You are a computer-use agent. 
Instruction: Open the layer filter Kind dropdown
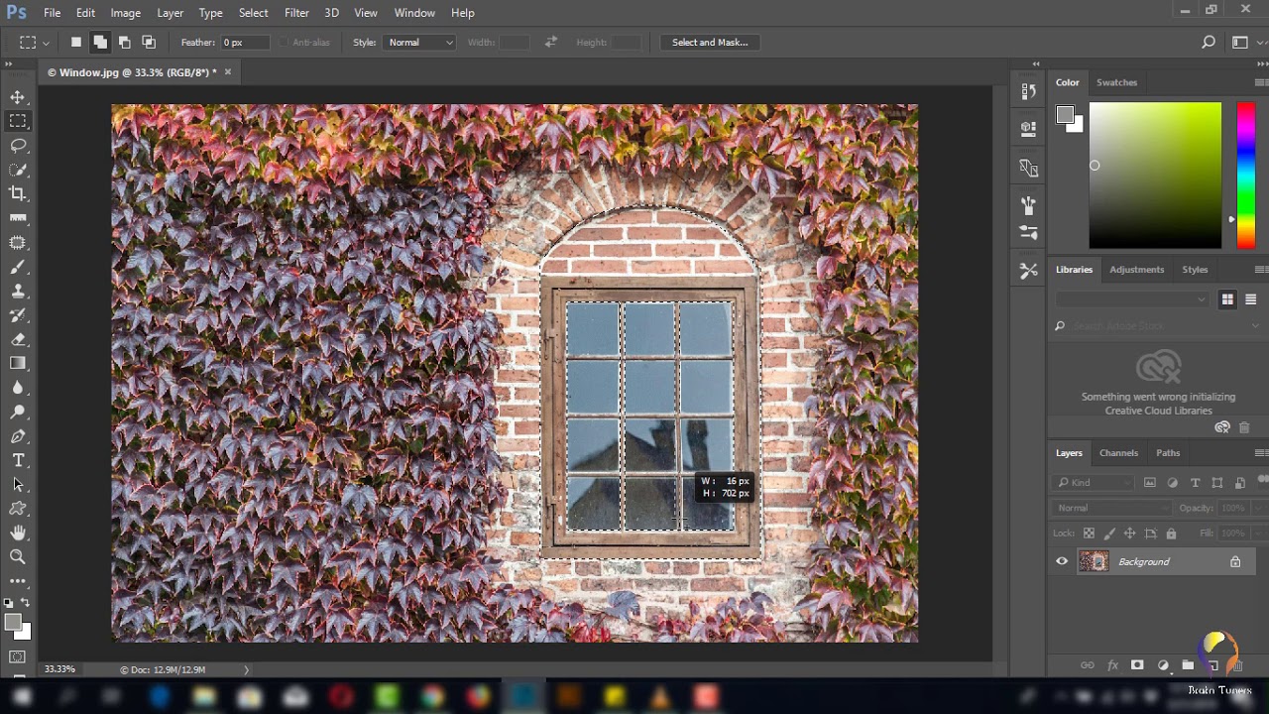(x=1095, y=483)
